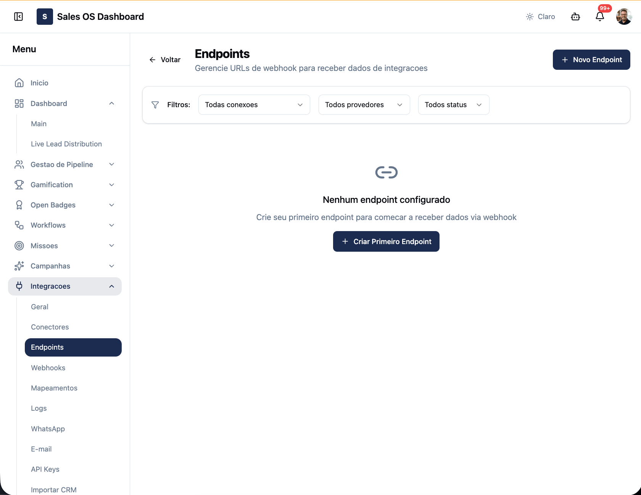This screenshot has height=495, width=641.
Task: Open the Conectores page
Action: 73,327
